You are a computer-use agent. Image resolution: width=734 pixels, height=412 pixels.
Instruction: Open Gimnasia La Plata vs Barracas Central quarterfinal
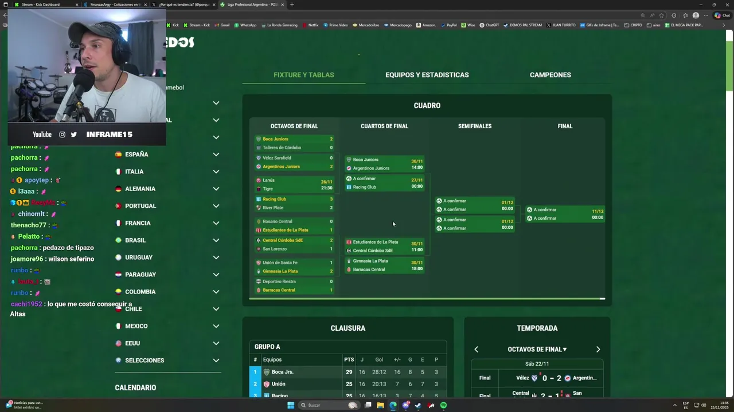coord(384,265)
